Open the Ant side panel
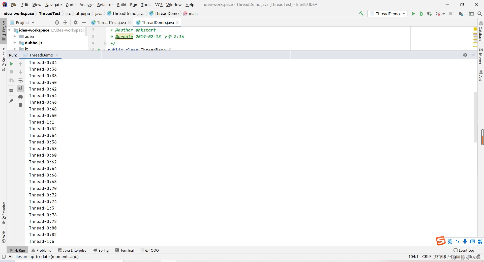The height and width of the screenshot is (262, 484). pyautogui.click(x=481, y=76)
